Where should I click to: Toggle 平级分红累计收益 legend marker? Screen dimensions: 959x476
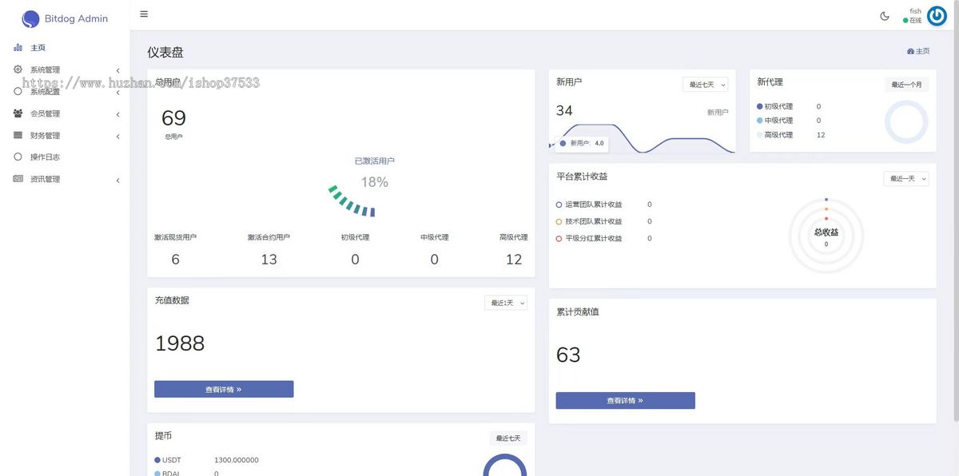coord(559,238)
